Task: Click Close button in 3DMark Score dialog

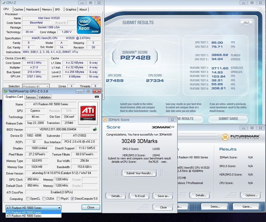Action: (163, 207)
